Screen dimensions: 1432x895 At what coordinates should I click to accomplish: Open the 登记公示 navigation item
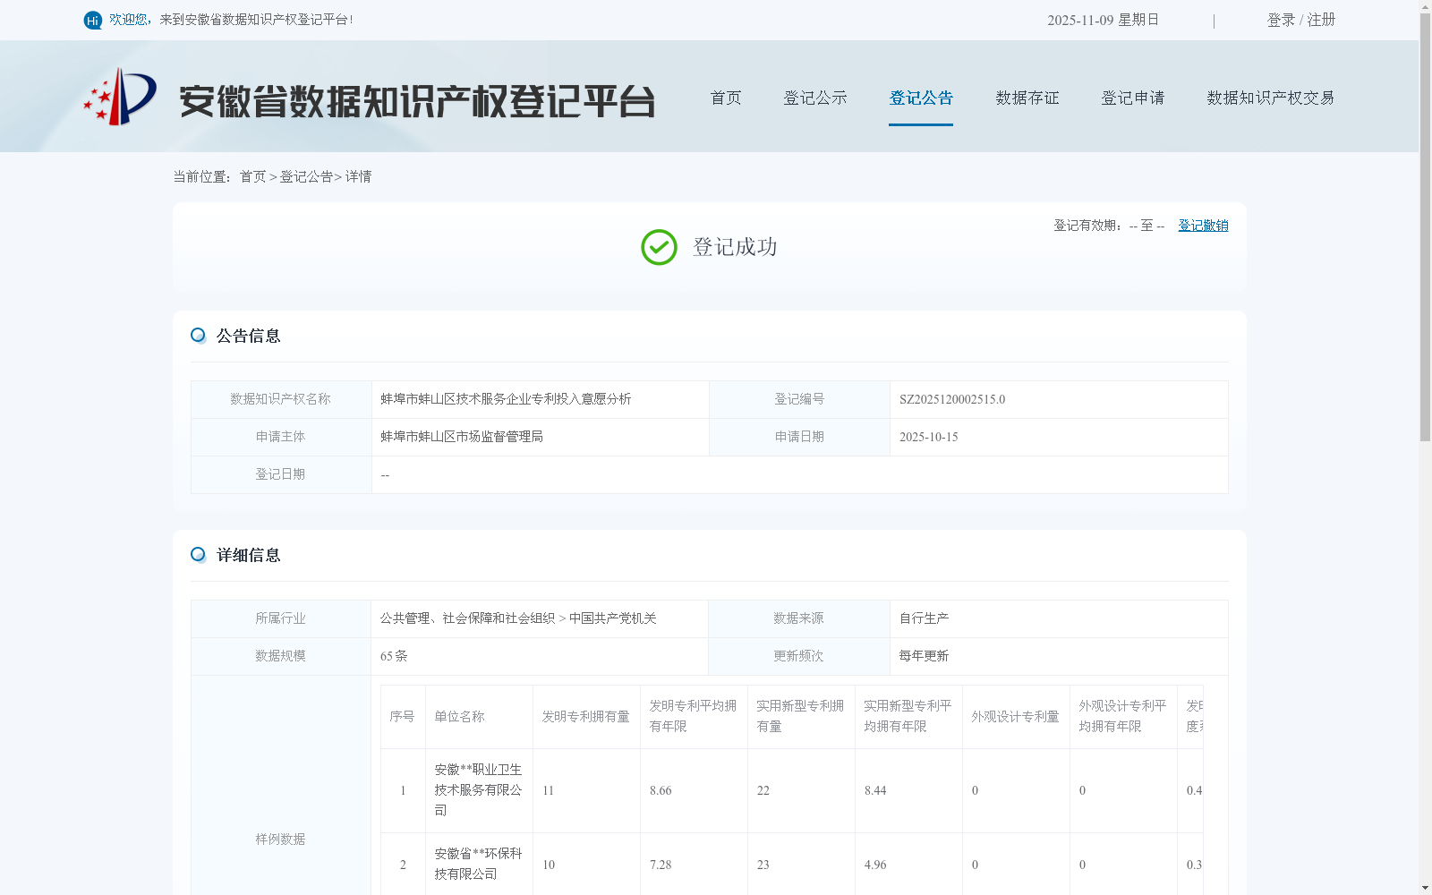[x=815, y=98]
